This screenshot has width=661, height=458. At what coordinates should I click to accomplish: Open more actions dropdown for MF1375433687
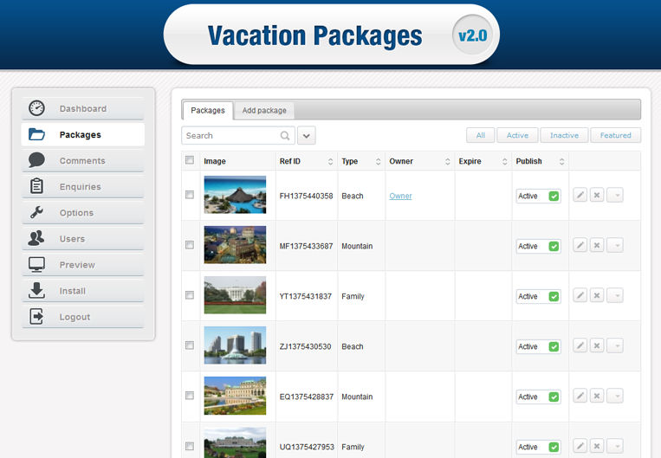(615, 245)
